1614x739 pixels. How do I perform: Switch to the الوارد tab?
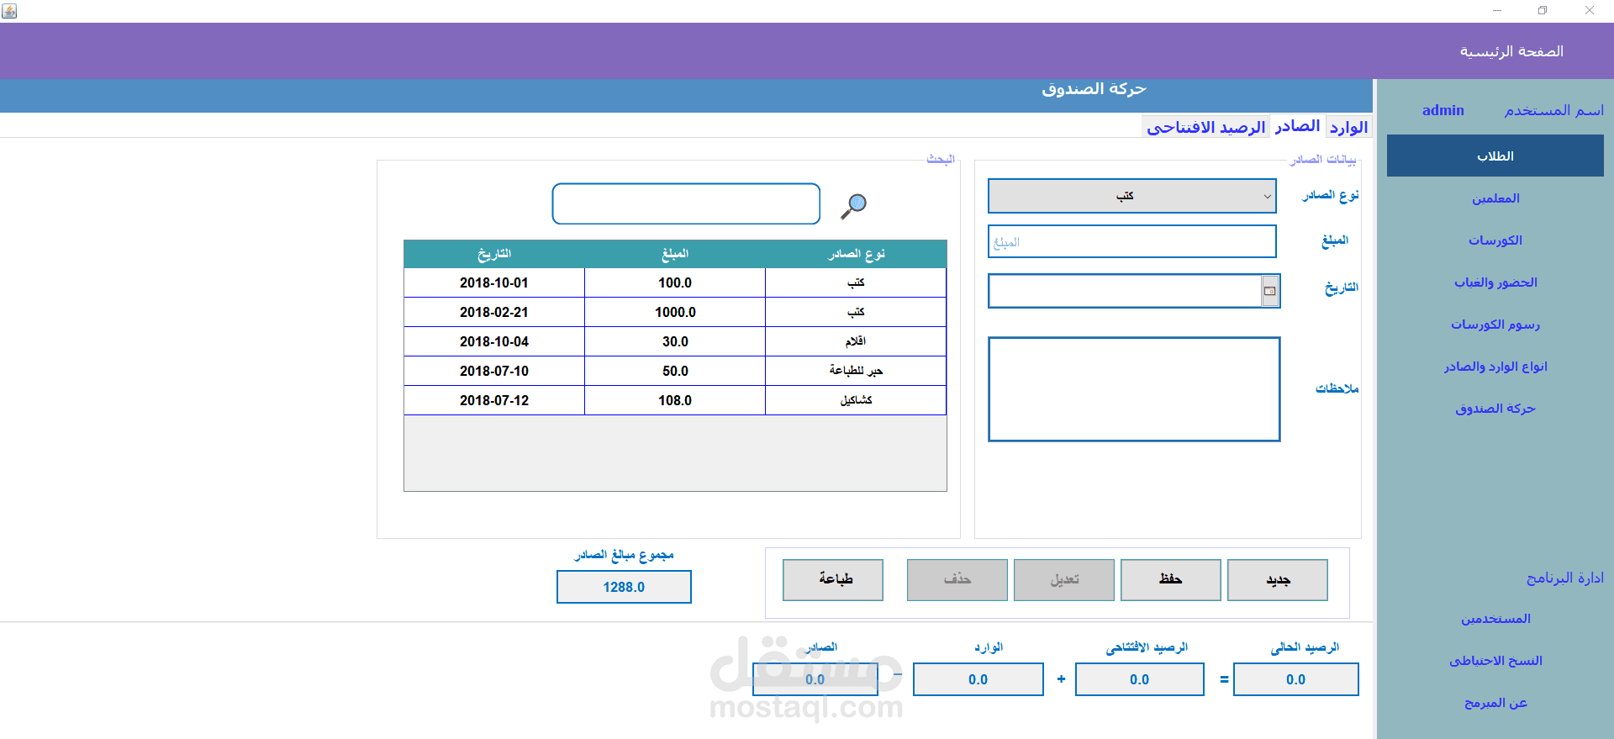[x=1348, y=127]
